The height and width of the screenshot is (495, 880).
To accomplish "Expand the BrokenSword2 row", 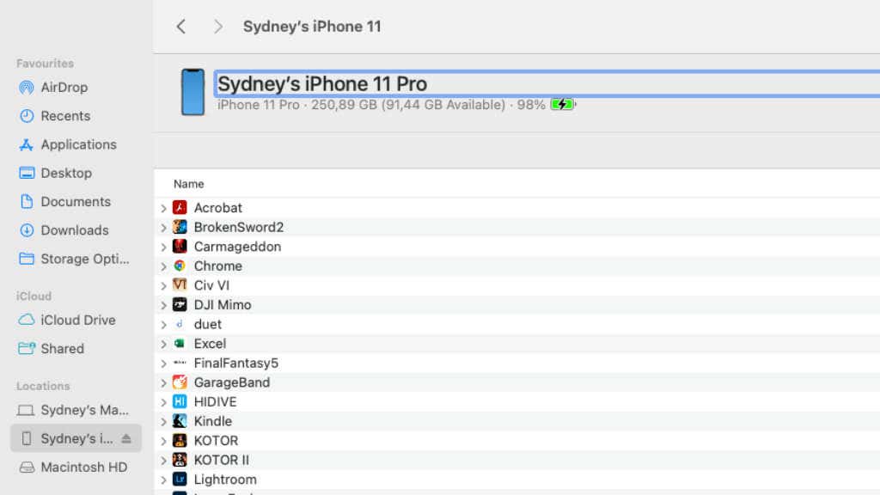I will [x=163, y=227].
